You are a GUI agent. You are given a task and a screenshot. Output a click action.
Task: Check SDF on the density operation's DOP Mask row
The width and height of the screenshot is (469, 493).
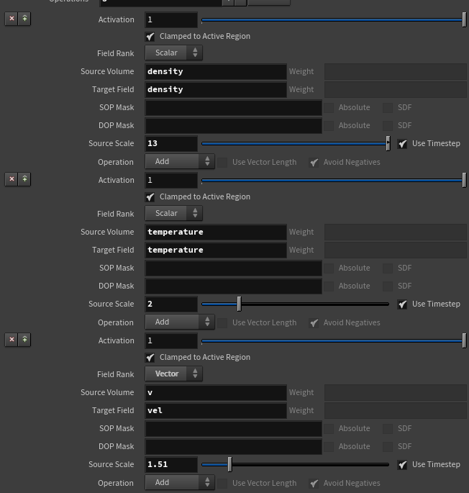click(388, 126)
